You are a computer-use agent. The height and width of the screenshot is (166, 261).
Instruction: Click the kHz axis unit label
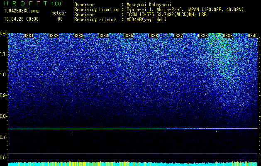coord(4,34)
